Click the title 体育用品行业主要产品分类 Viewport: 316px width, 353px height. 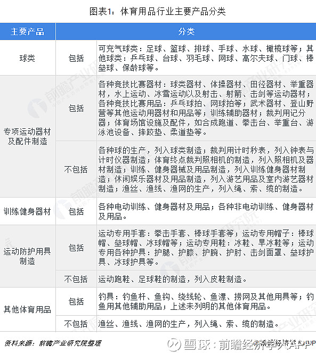[x=173, y=12]
